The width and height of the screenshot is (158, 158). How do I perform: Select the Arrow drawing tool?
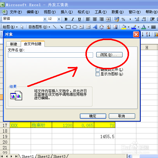coord(61,27)
